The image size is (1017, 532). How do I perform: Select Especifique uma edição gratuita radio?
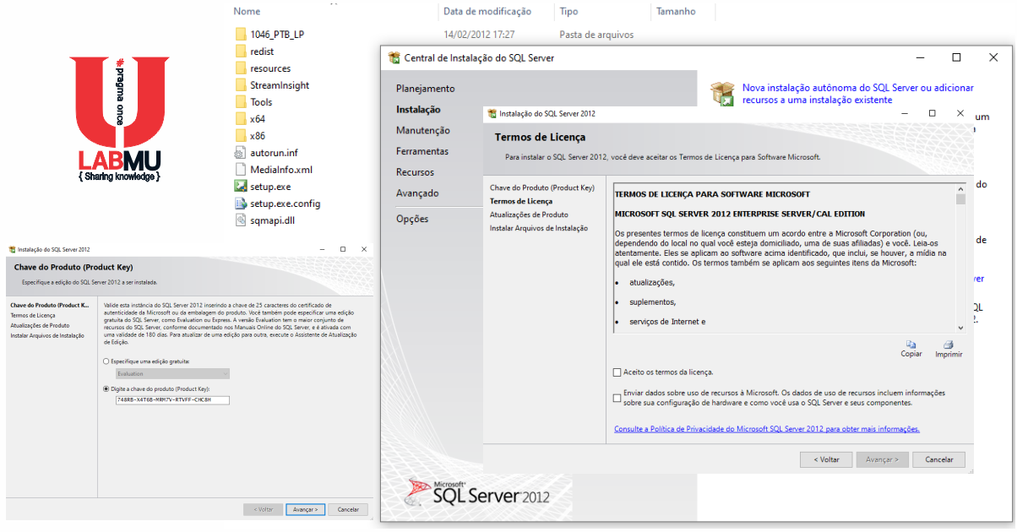[x=106, y=361]
